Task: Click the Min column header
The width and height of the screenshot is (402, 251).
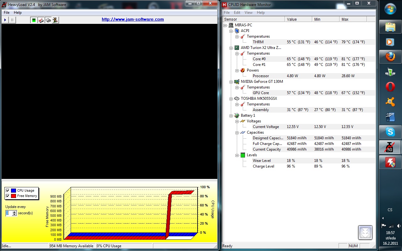Action: click(326, 19)
